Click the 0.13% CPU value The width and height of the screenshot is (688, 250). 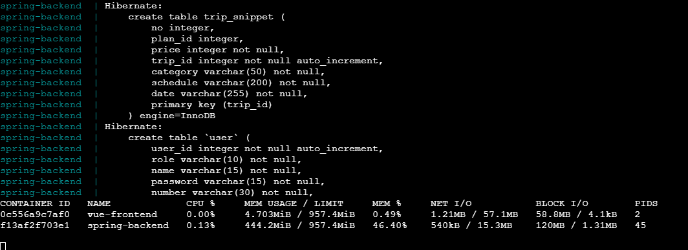point(200,225)
